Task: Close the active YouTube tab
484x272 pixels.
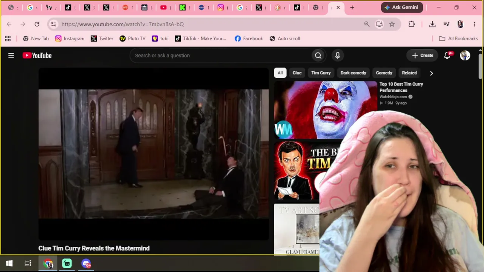Action: coord(338,8)
